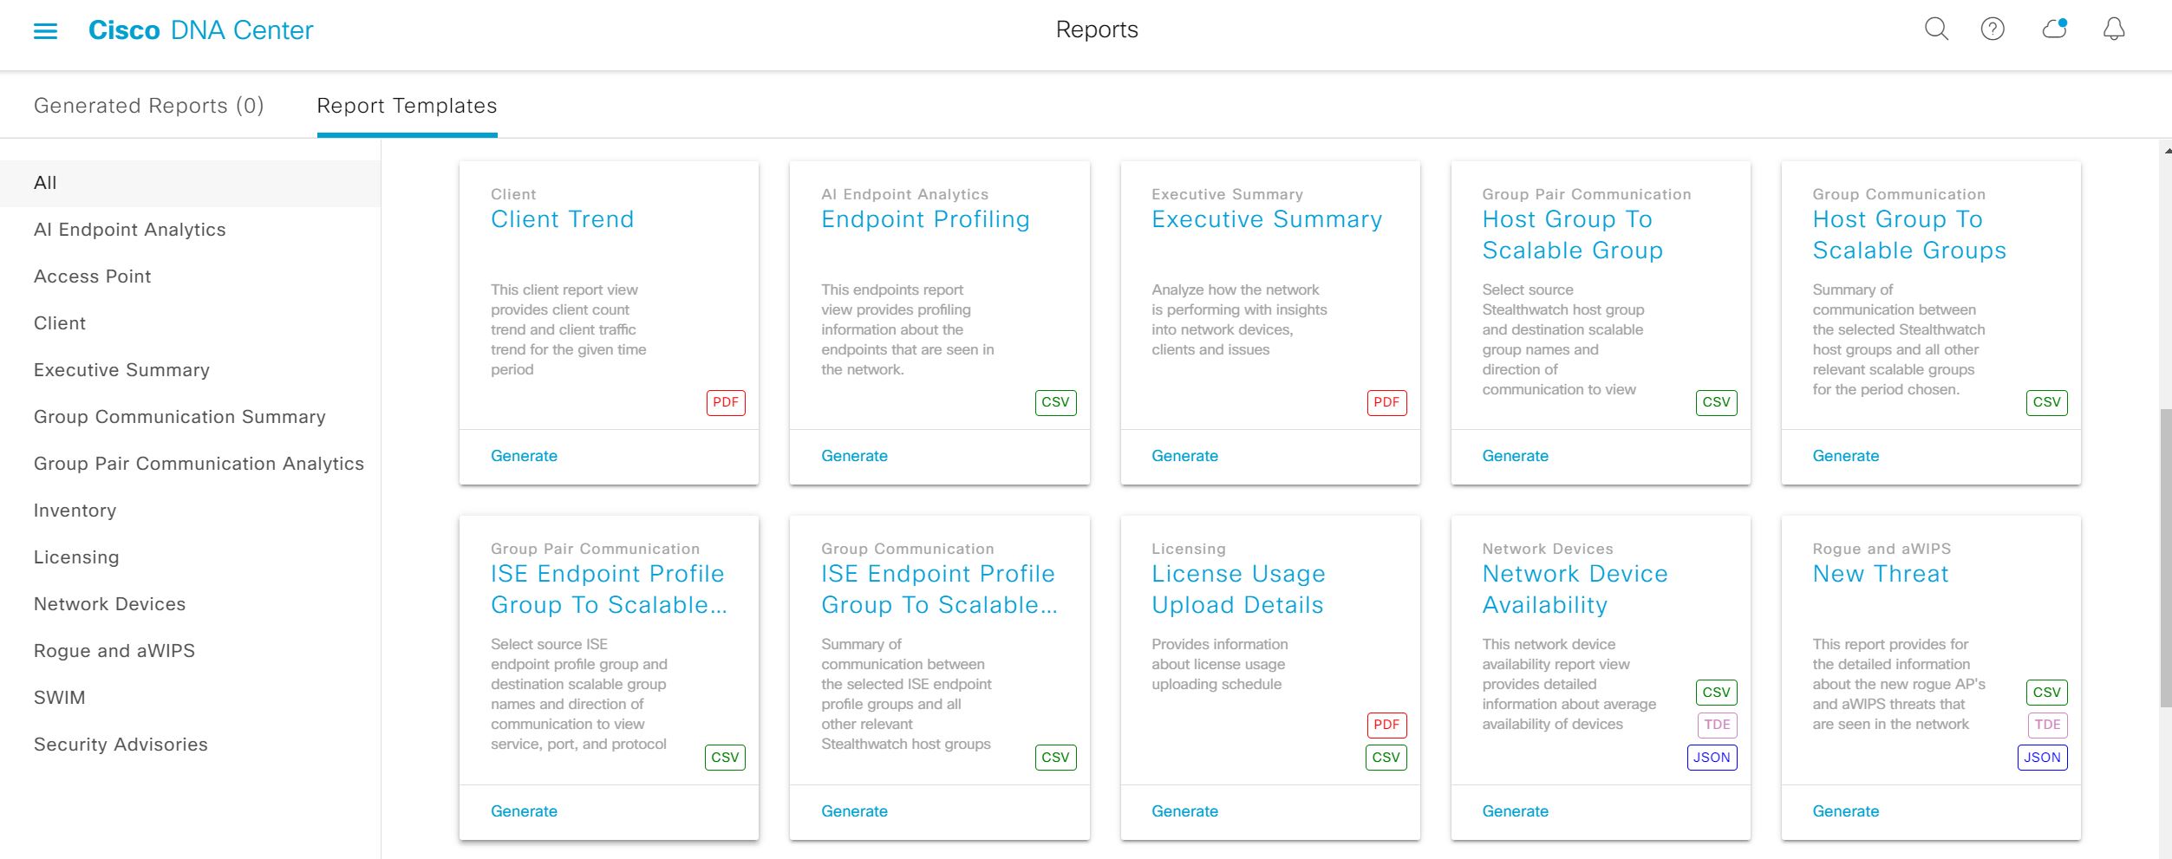Toggle CSV format on Host Group To Scalable Group
The image size is (2172, 859).
(x=1718, y=402)
